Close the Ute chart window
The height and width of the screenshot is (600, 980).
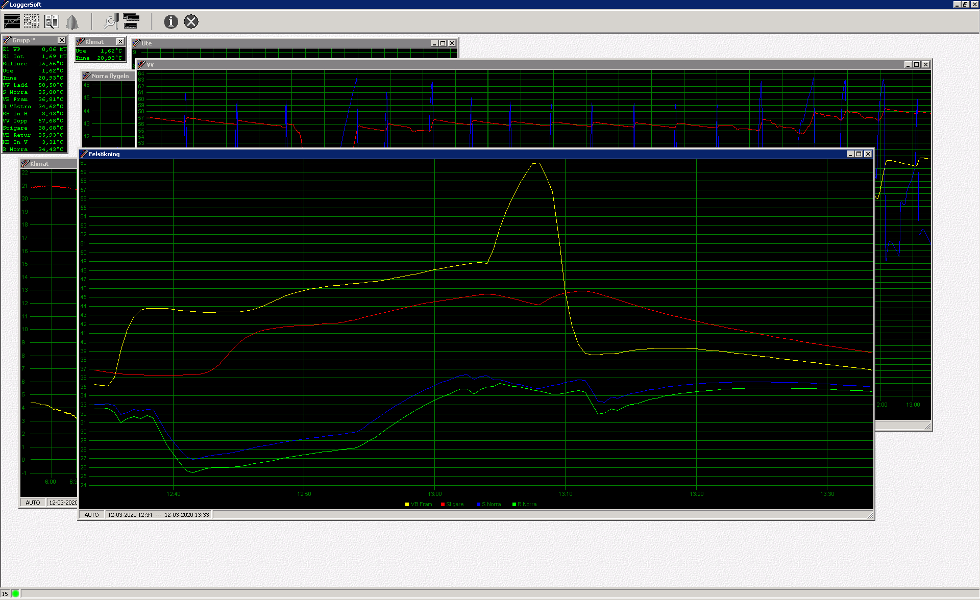[452, 43]
